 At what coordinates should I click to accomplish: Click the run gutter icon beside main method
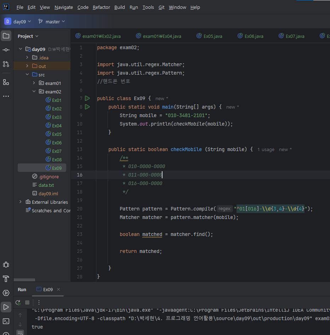[87, 107]
